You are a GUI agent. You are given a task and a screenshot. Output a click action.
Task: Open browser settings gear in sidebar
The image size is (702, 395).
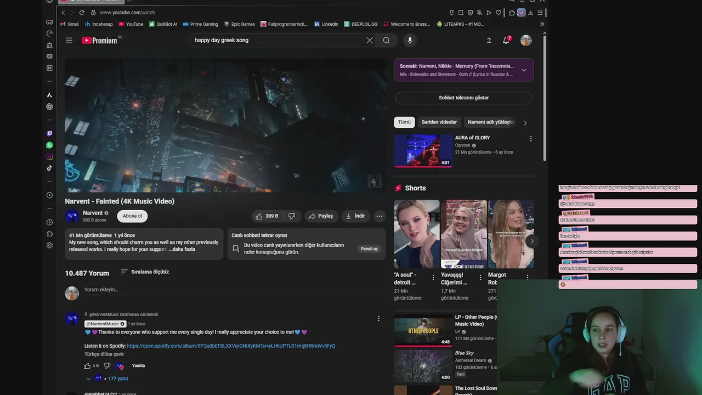point(49,245)
